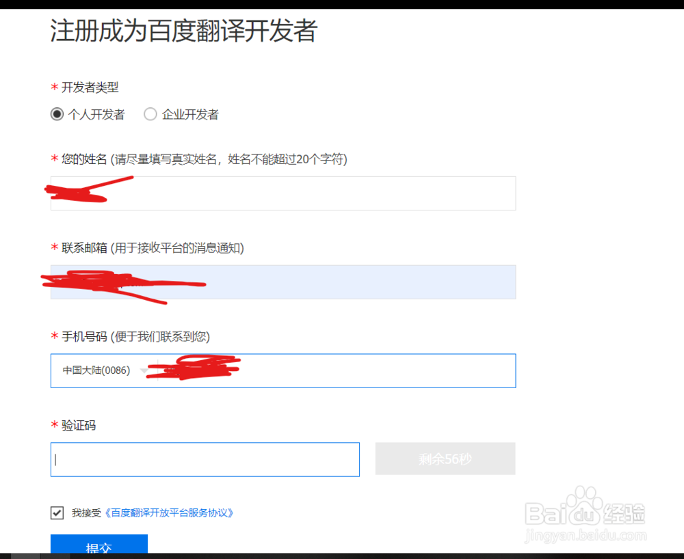Toggle the 我接受 agreement checkbox

(x=57, y=513)
